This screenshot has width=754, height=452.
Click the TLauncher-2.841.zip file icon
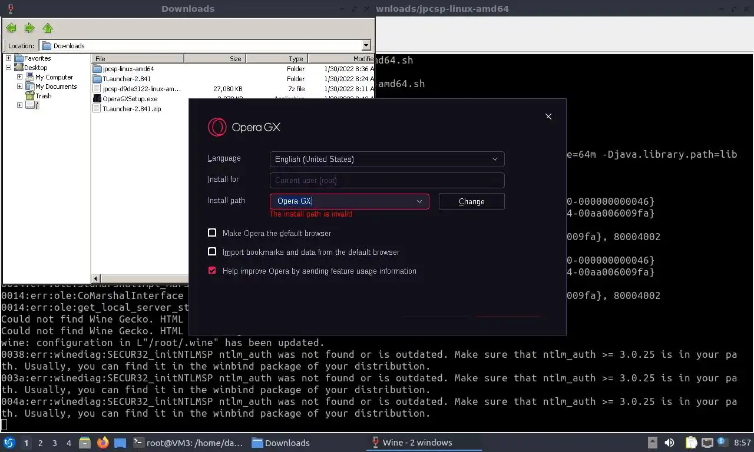coord(98,109)
